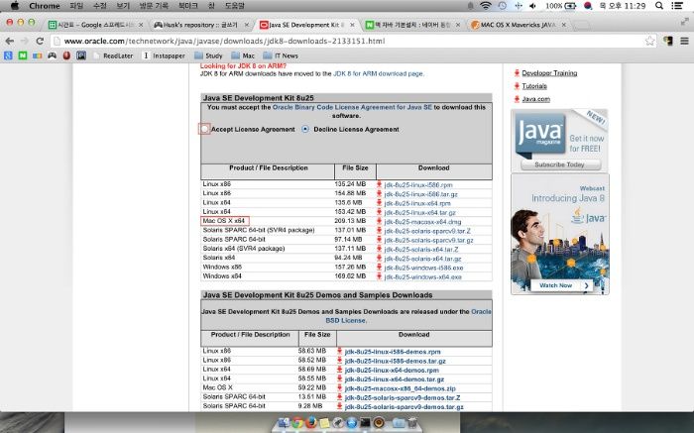Viewport: 694px width, 433px height.
Task: Click the volume speaker icon in menu bar
Action: [533, 6]
